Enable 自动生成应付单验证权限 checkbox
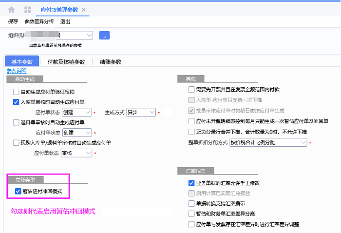 16,92
